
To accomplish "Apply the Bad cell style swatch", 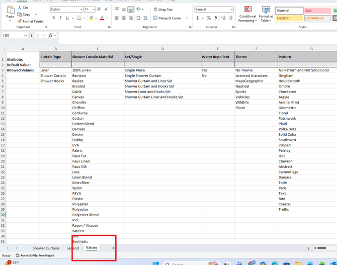I will (317, 11).
